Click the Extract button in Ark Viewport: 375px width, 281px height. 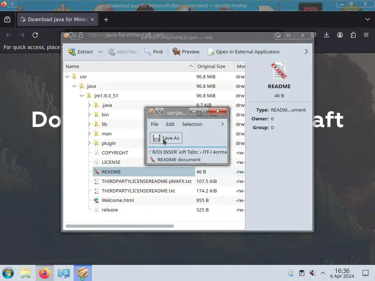[81, 52]
